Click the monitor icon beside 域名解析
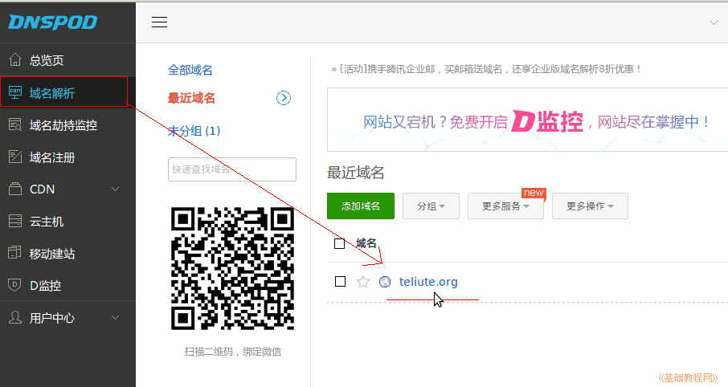 pyautogui.click(x=15, y=92)
